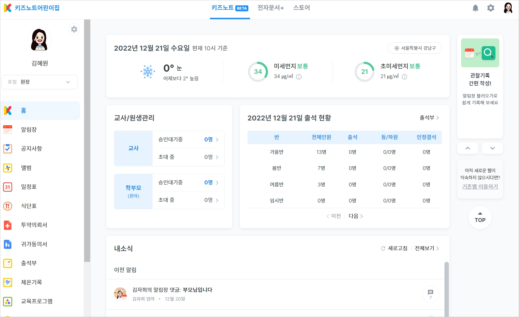Viewport: 519px width, 317px height.
Task: Click the 전체인원 column header
Action: click(x=321, y=137)
